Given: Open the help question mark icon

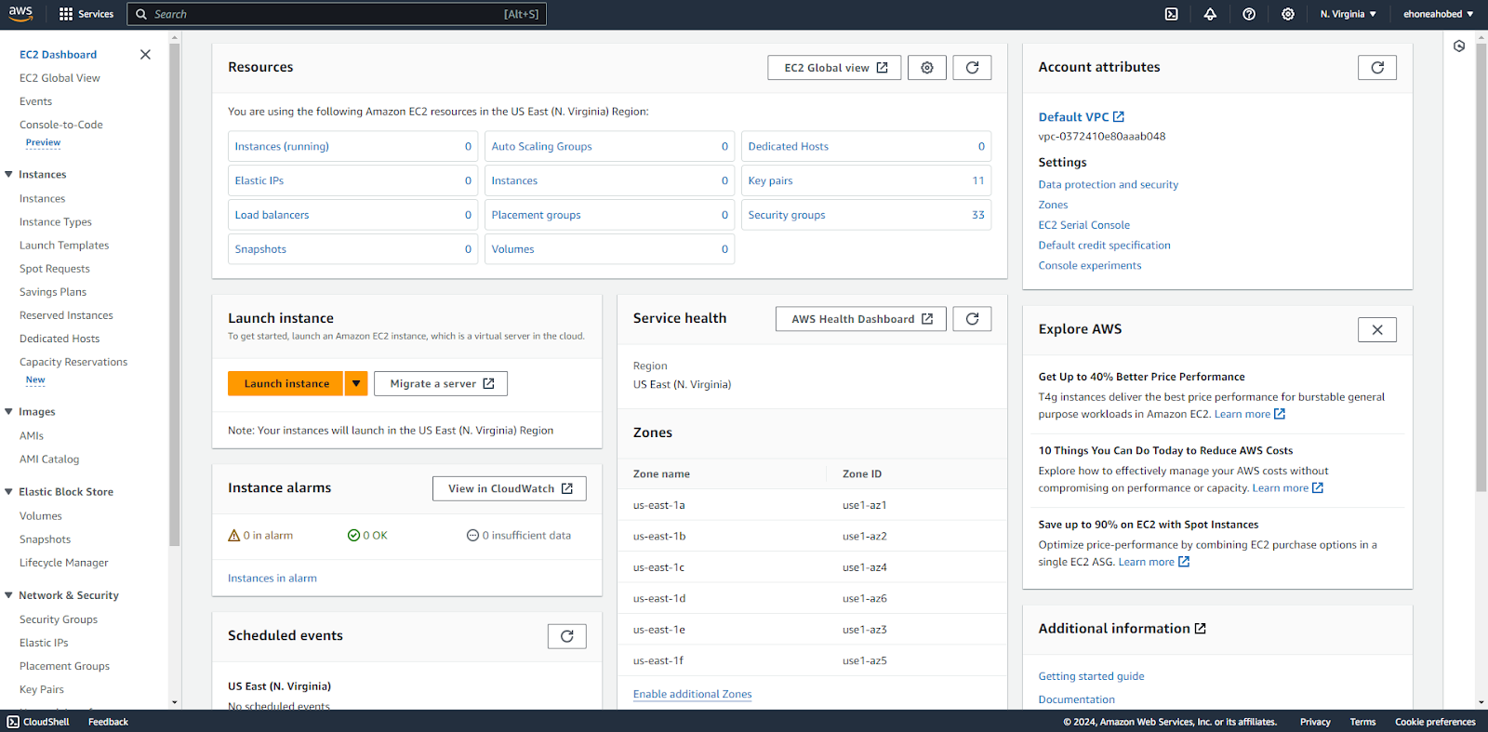Looking at the screenshot, I should coord(1249,14).
